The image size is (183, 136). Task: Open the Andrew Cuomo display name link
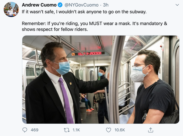pos(39,5)
